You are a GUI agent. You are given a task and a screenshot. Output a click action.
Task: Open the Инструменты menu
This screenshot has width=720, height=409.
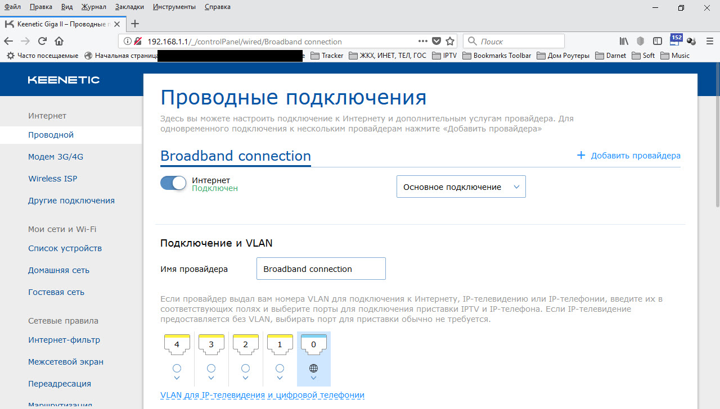click(x=174, y=7)
